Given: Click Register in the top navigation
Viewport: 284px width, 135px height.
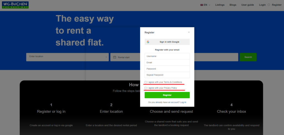Looking at the screenshot, I should click(277, 5).
